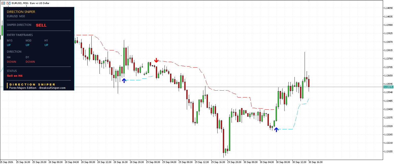
Task: Click time axis label '30 Sep 16:30'
Action: pyautogui.click(x=316, y=162)
